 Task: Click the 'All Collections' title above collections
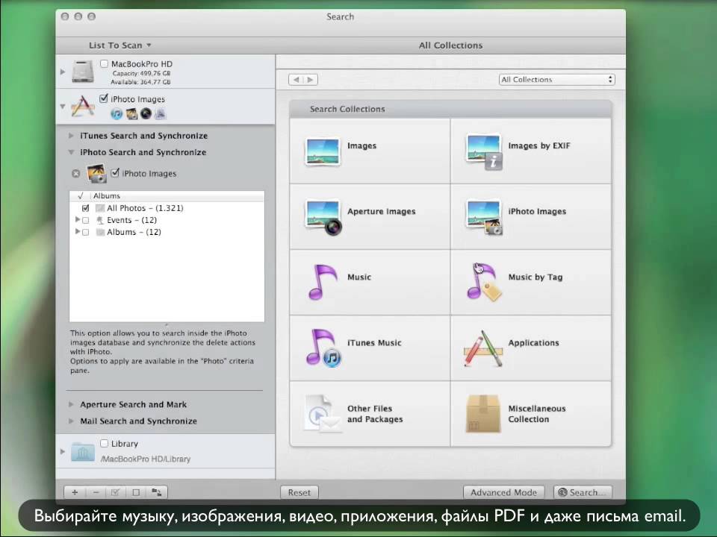click(450, 45)
